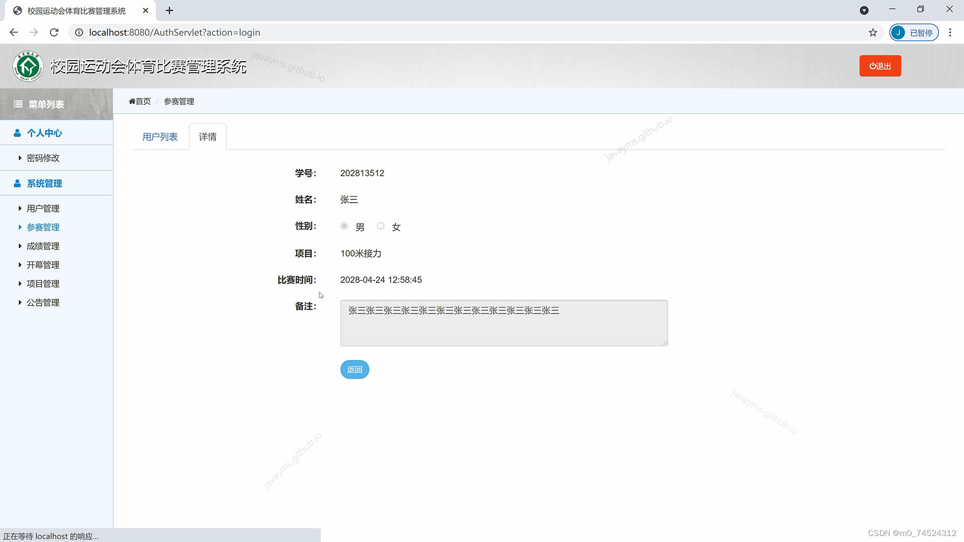Click the 系统管理 user icon
964x542 pixels.
tap(17, 184)
